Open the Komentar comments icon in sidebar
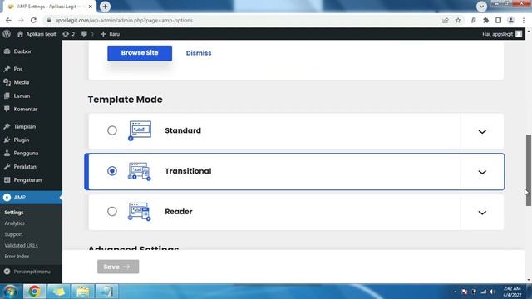Image resolution: width=532 pixels, height=299 pixels. [7, 109]
